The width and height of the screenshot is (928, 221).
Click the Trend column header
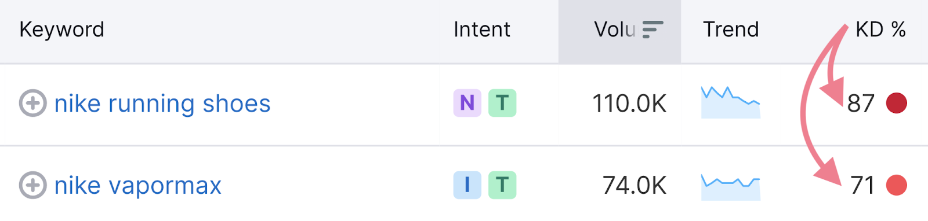731,30
